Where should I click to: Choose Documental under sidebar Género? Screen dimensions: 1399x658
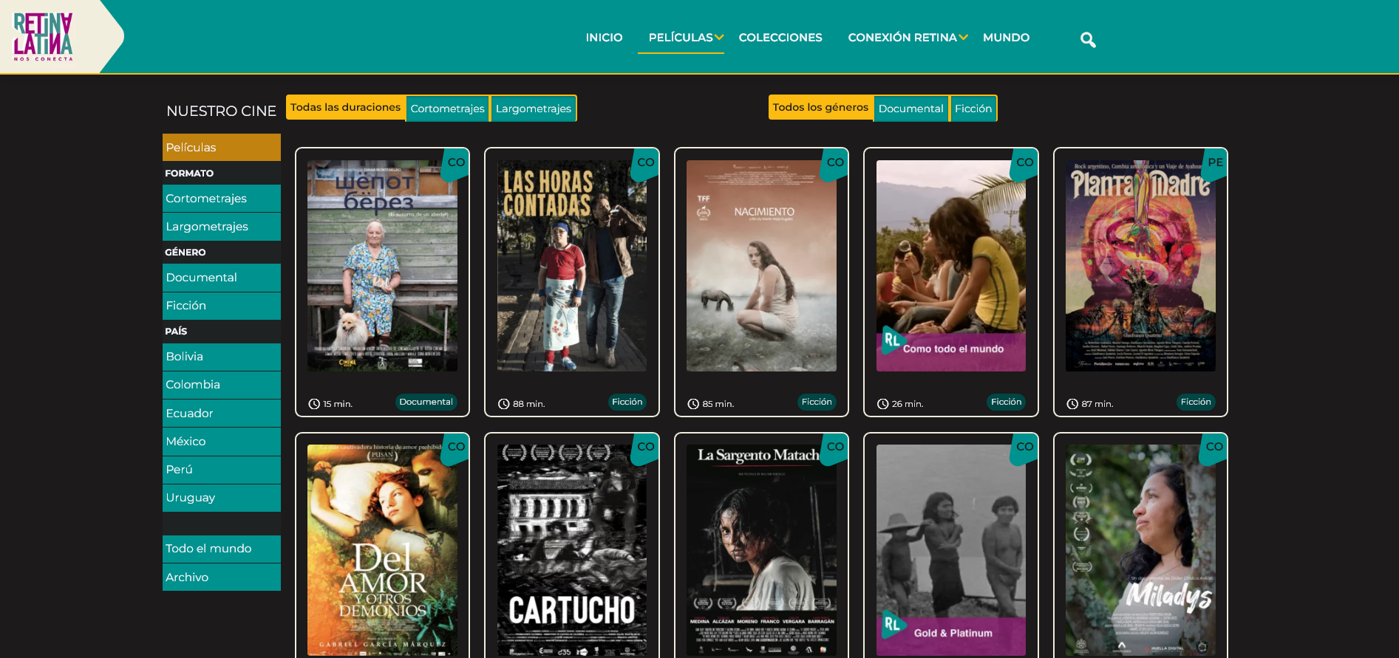coord(222,278)
